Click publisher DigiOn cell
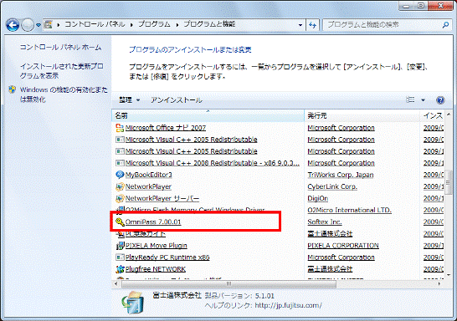This screenshot has width=457, height=321. tap(318, 198)
